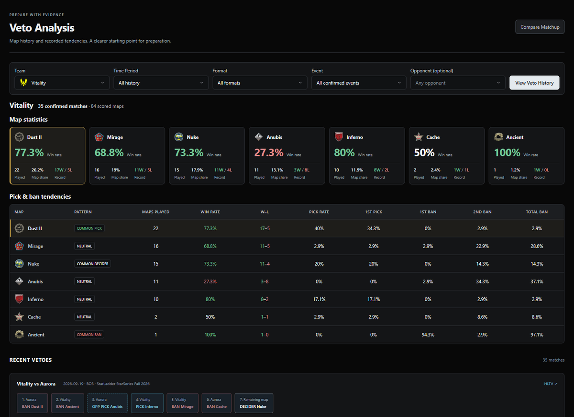Click Ancient icon in tendencies table row

[x=20, y=335]
